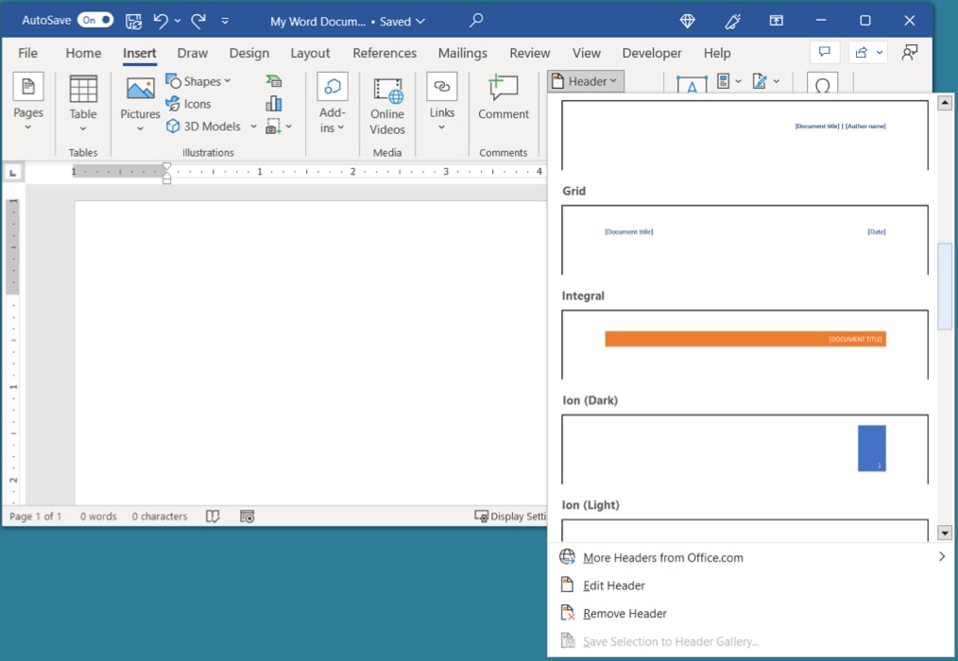Switch to Read Mode from status bar

pyautogui.click(x=213, y=516)
